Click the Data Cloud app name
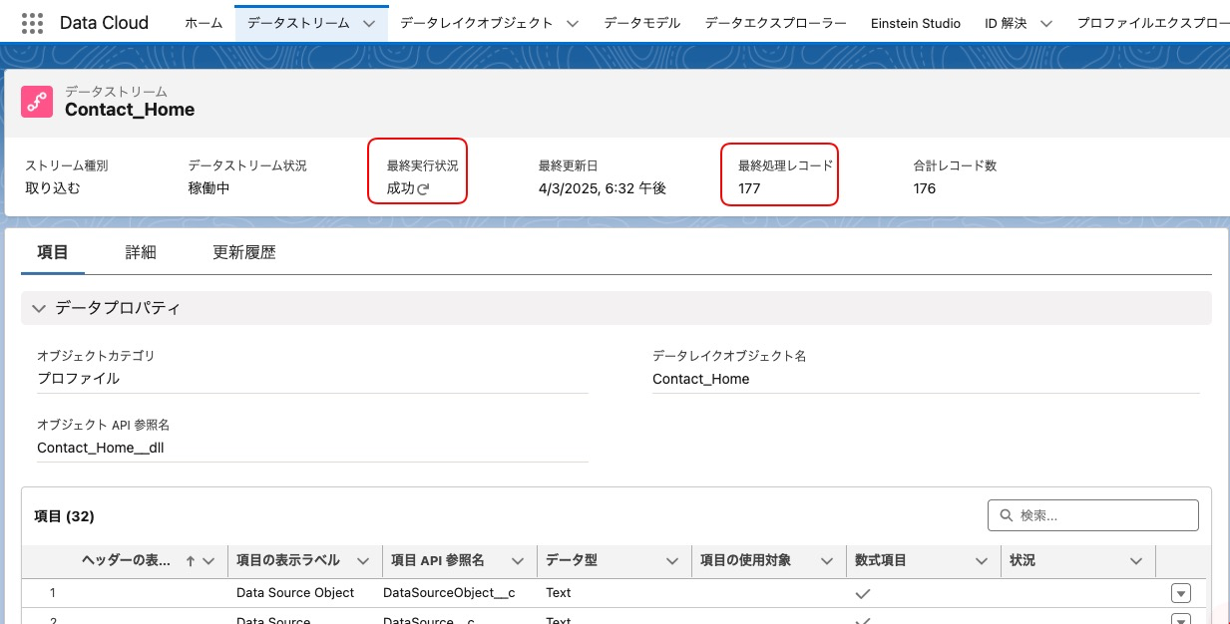 point(105,23)
